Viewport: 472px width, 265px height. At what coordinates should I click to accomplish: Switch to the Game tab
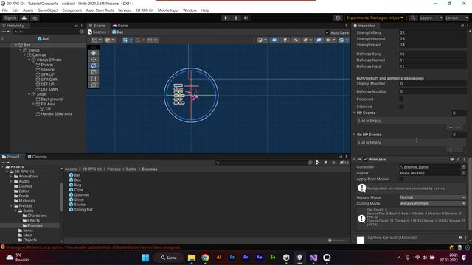pos(120,26)
